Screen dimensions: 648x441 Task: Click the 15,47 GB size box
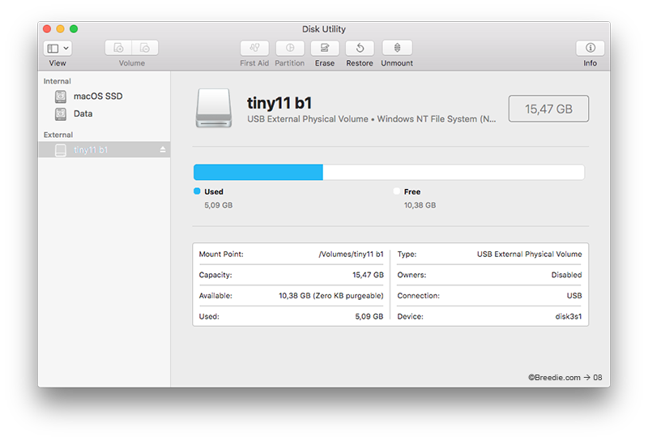(548, 109)
